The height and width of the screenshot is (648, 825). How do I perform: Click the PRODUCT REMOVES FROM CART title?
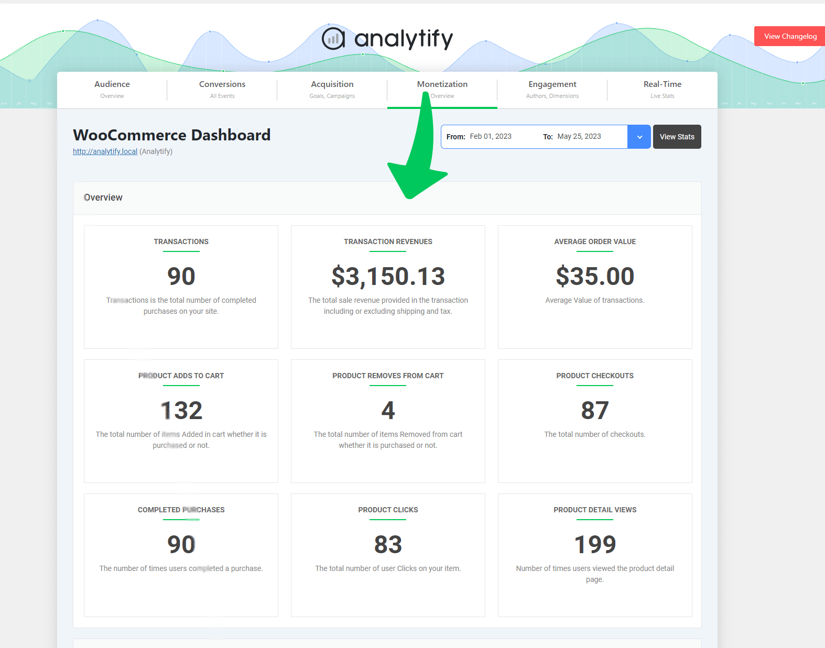388,376
